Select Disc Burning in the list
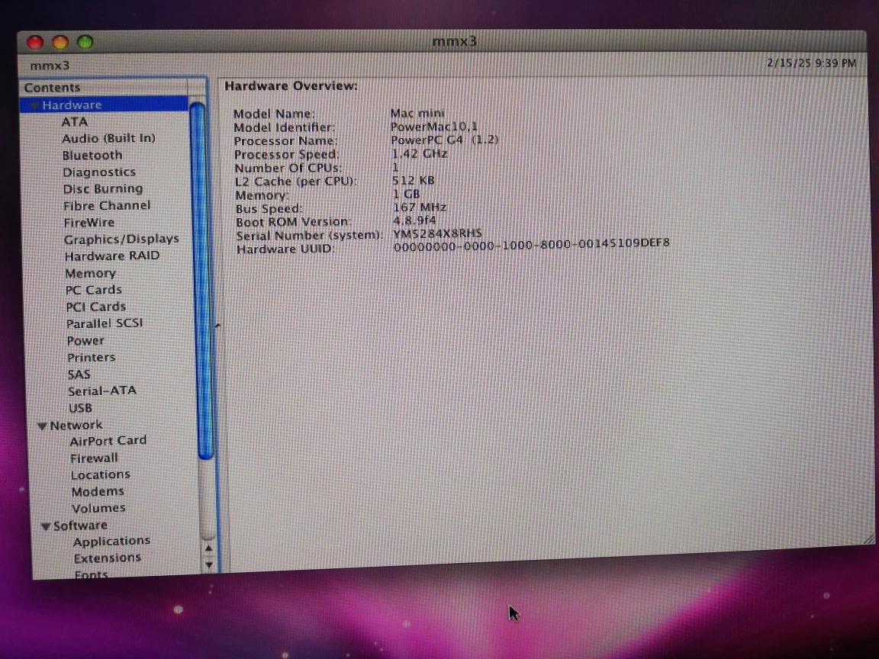The height and width of the screenshot is (659, 879). [x=102, y=189]
